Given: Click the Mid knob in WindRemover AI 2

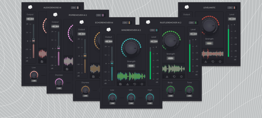Looking at the screenshot, I should coord(131,98).
